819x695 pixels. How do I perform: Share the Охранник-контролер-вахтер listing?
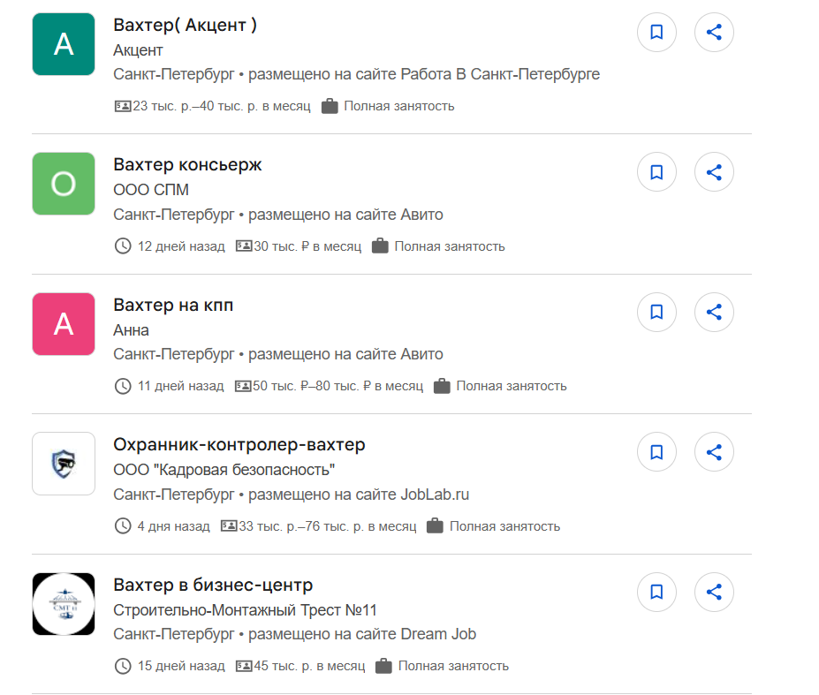[715, 452]
